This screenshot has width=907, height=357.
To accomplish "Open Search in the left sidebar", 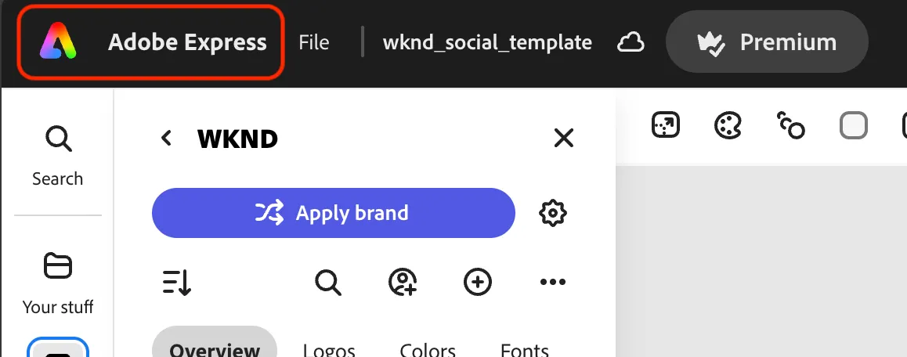I will [58, 157].
